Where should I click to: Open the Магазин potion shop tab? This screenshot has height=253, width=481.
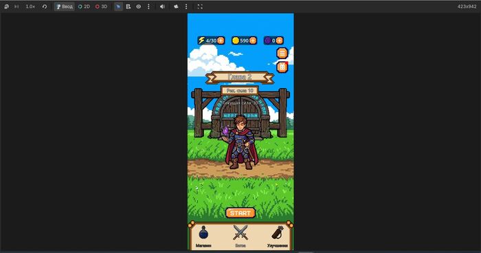[203, 236]
